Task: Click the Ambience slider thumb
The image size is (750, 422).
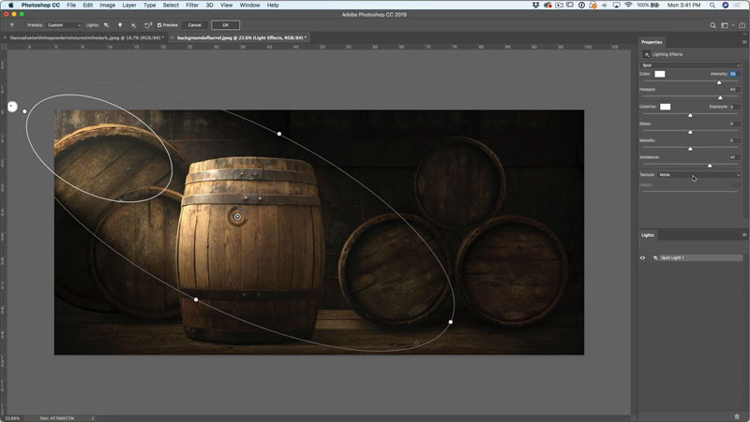Action: [710, 166]
